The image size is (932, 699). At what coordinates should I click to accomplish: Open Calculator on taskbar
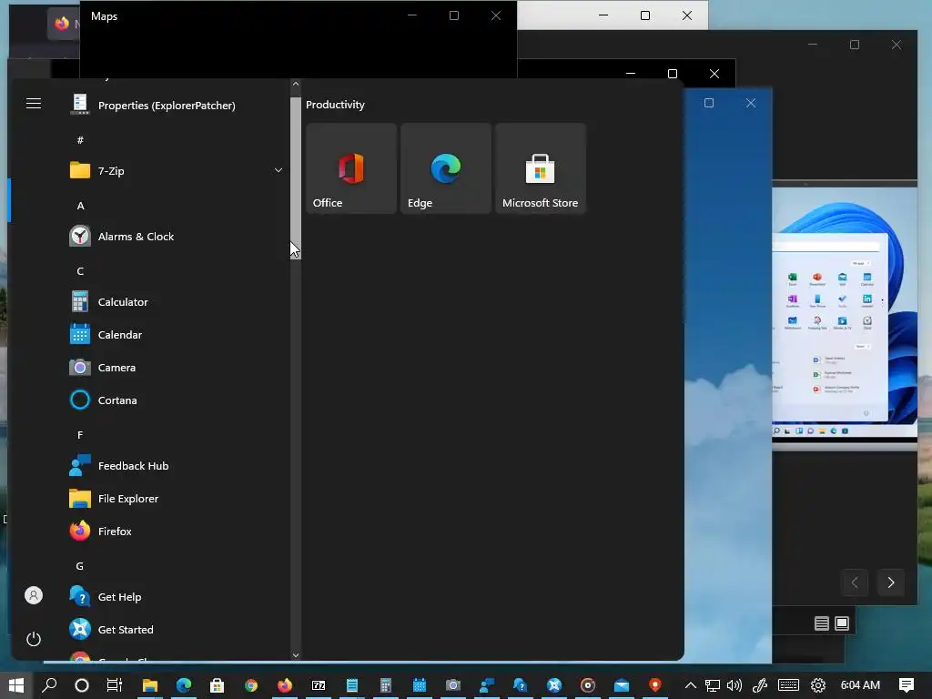pyautogui.click(x=386, y=685)
